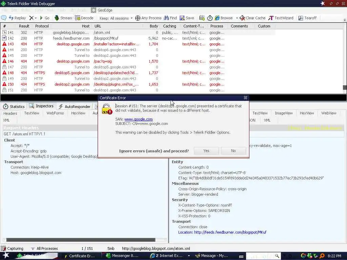347x260 pixels.
Task: Select session 146 /pac?q=sig warning icon
Action: pos(4,61)
